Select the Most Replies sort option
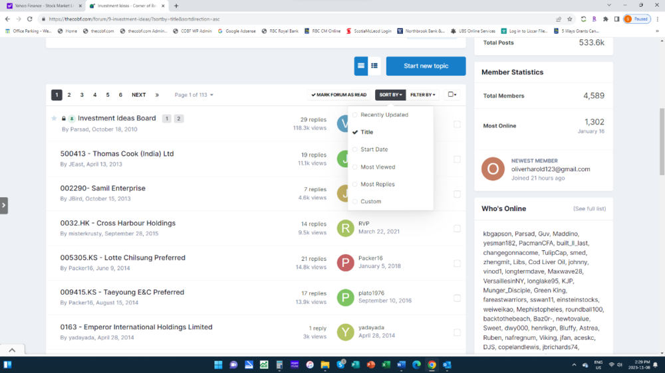This screenshot has width=665, height=373. [x=378, y=184]
